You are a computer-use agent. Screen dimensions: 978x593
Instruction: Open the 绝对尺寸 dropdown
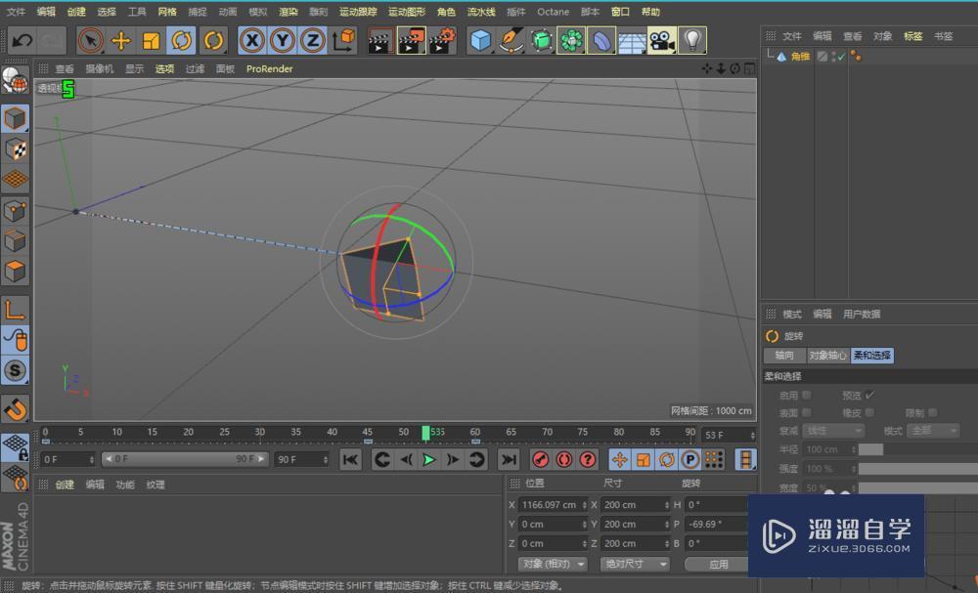(x=635, y=564)
